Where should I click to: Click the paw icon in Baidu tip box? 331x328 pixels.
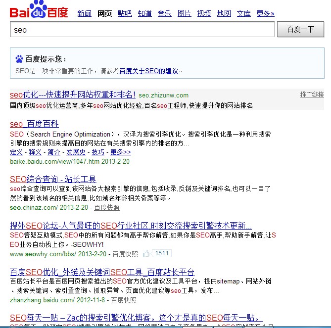point(19,59)
